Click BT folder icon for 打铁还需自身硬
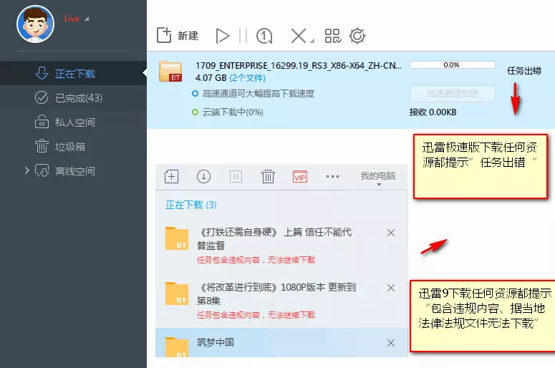555x368 pixels. click(177, 239)
